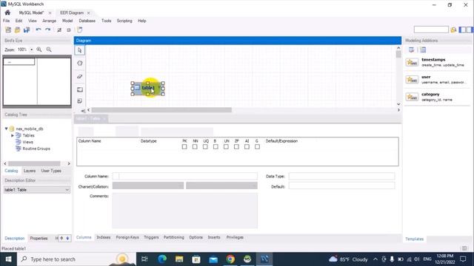Check the B binary checkbox
Viewport: 474px width, 266px height.
tap(216, 147)
